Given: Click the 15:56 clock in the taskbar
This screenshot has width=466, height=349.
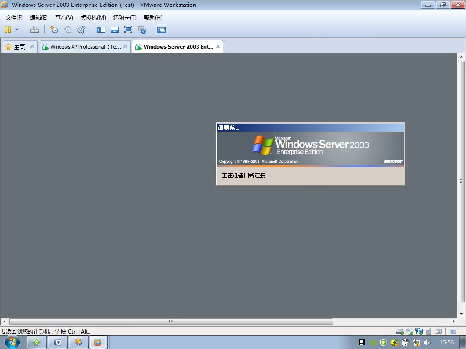Looking at the screenshot, I should point(446,343).
